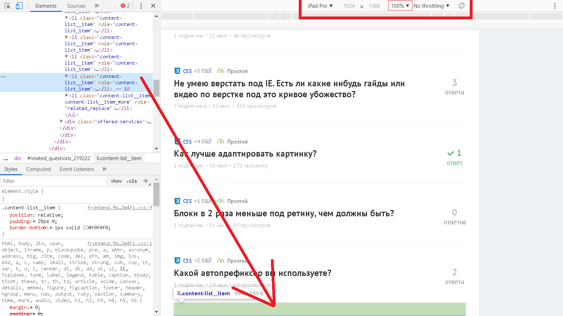Click the styles Filter input
The height and width of the screenshot is (316, 563).
[53, 181]
